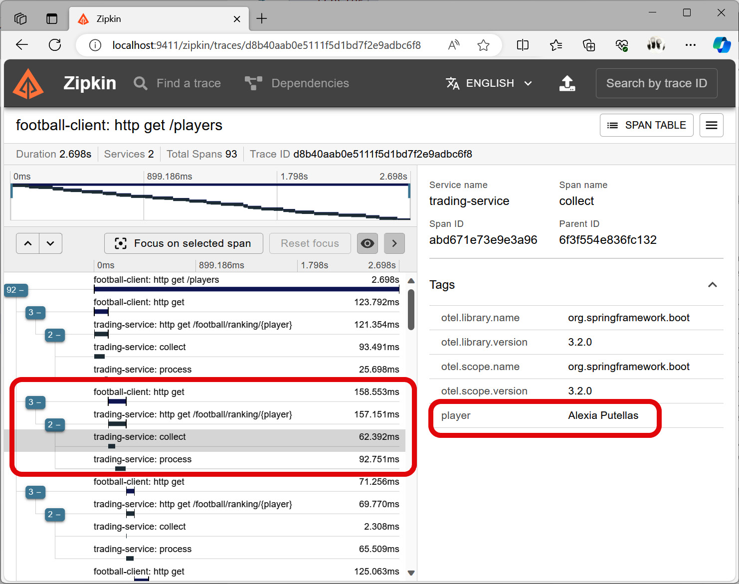This screenshot has height=584, width=739.
Task: Open Edge workspaces icon
Action: click(x=20, y=19)
